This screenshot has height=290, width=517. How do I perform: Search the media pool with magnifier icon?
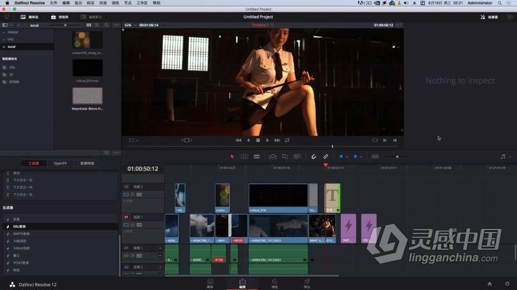click(x=106, y=25)
